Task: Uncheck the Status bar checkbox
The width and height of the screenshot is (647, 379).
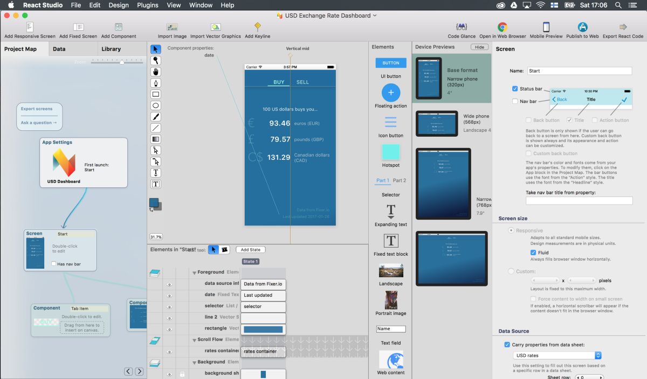Action: click(x=515, y=89)
